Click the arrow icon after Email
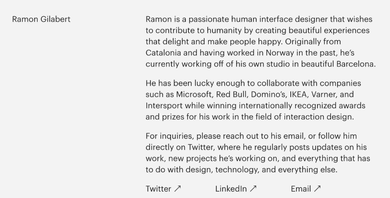 coord(317,189)
